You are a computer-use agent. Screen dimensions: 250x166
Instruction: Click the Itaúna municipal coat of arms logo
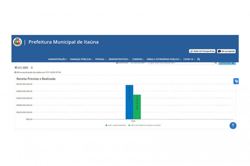[x=17, y=42]
